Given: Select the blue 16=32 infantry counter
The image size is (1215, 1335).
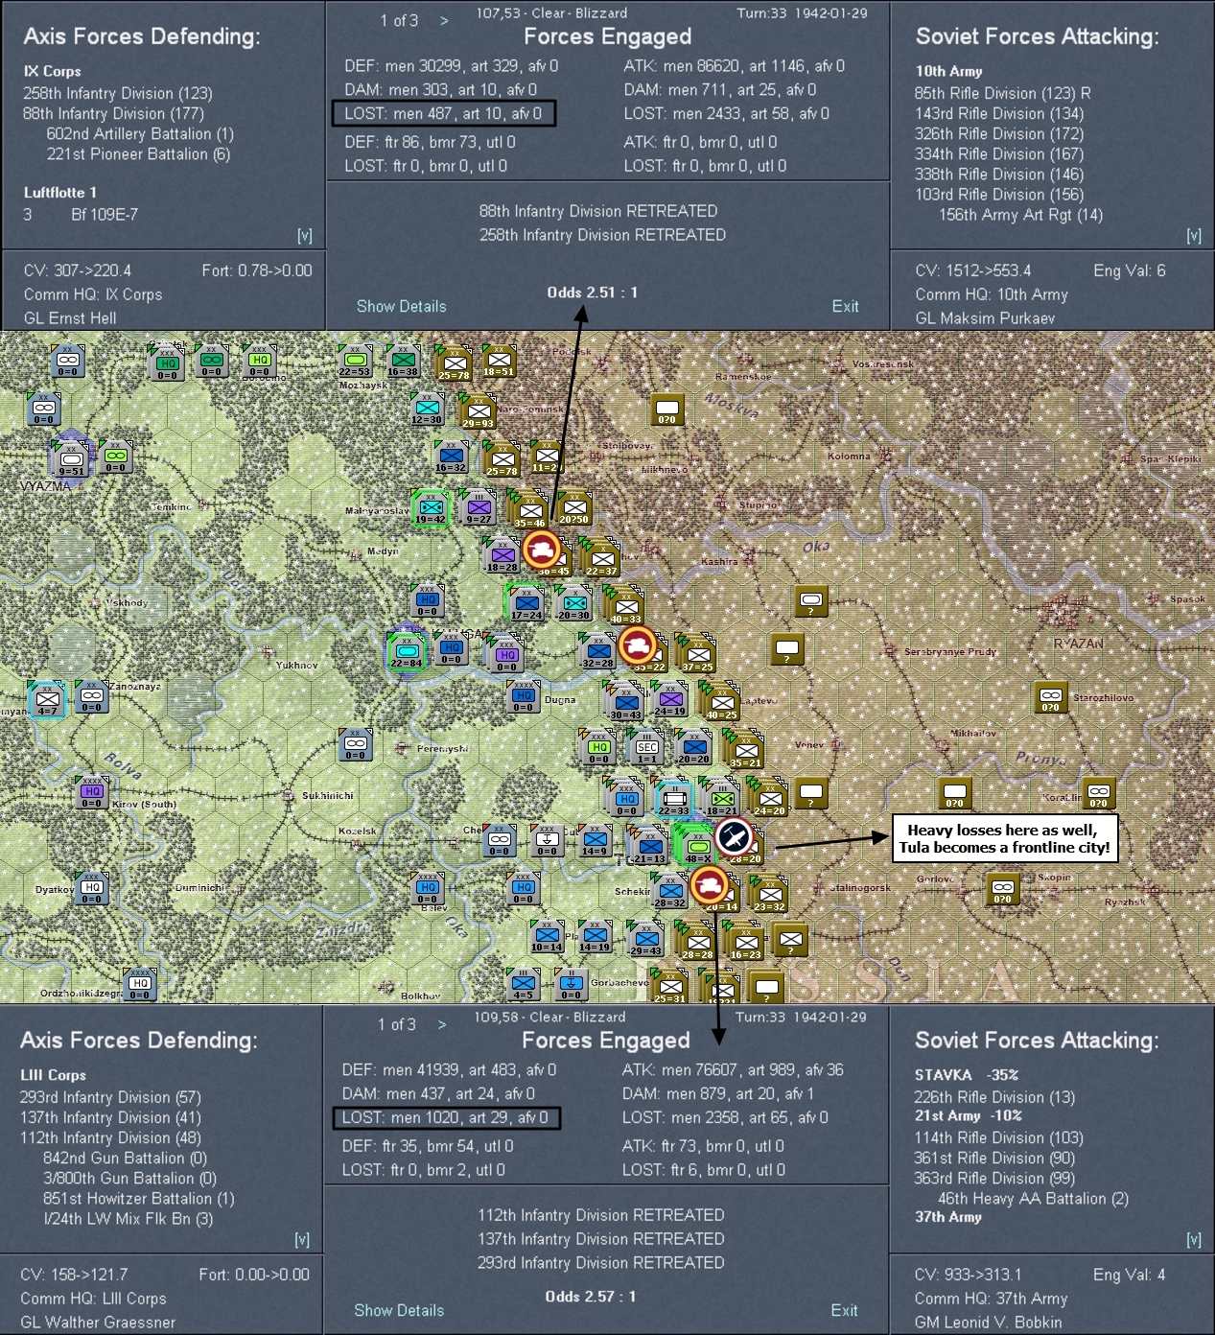Looking at the screenshot, I should [x=451, y=458].
